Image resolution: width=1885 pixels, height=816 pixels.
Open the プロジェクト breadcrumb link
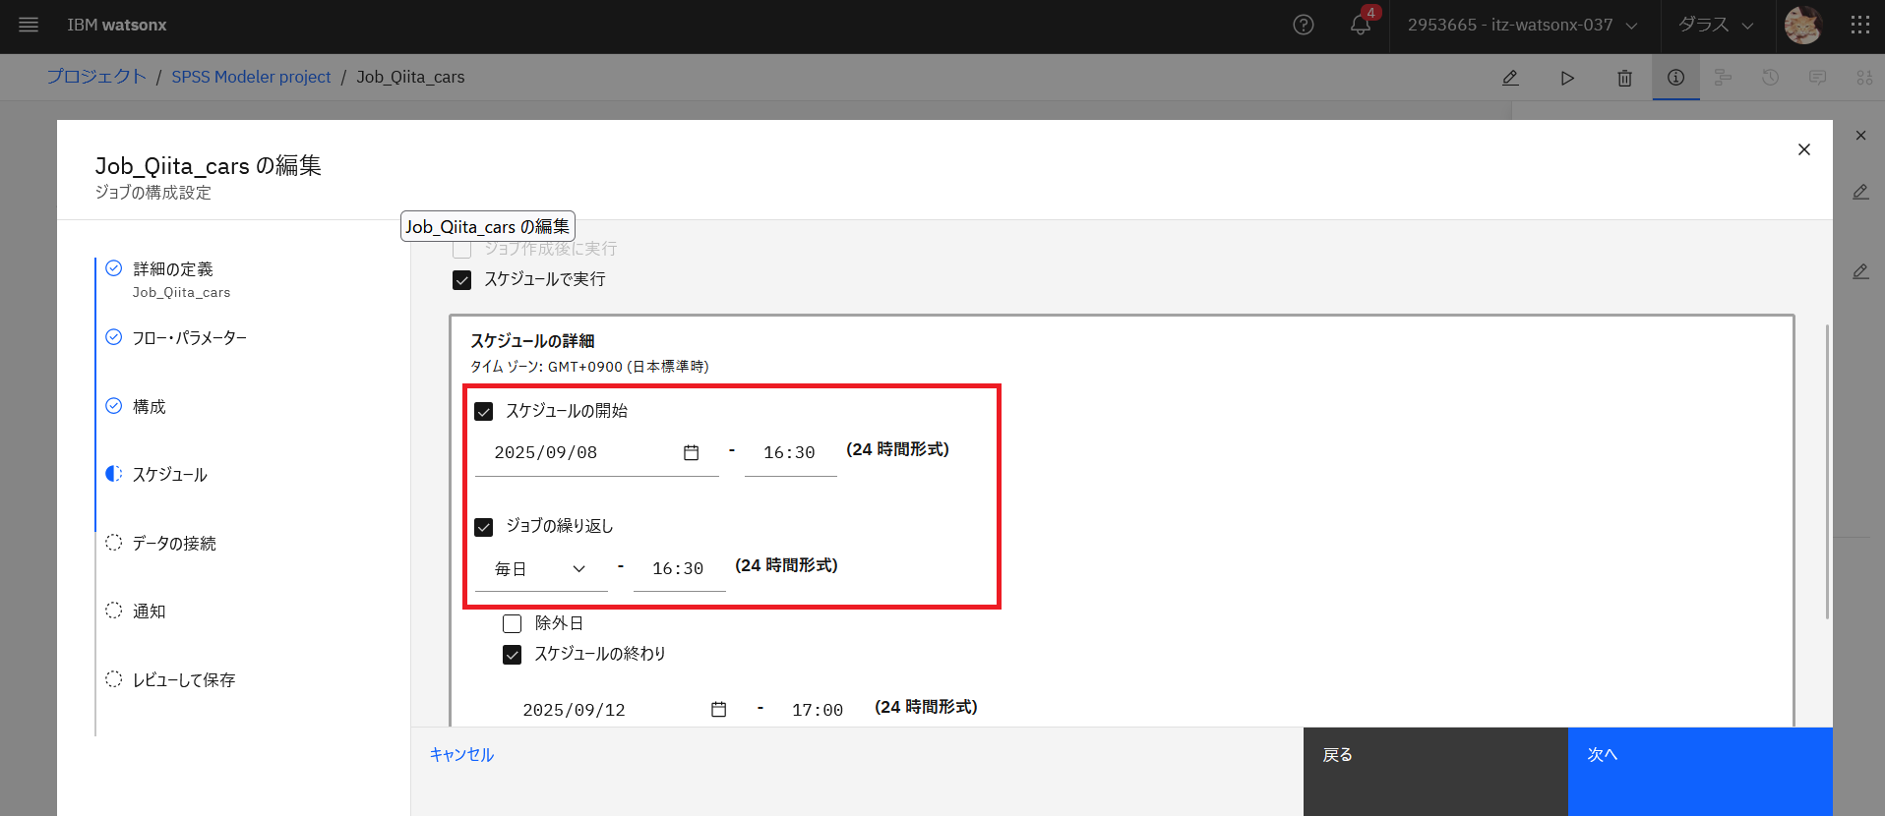pyautogui.click(x=96, y=77)
